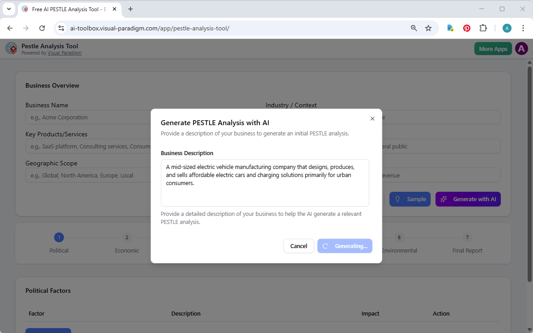Reload the current page
533x333 pixels.
(x=42, y=28)
